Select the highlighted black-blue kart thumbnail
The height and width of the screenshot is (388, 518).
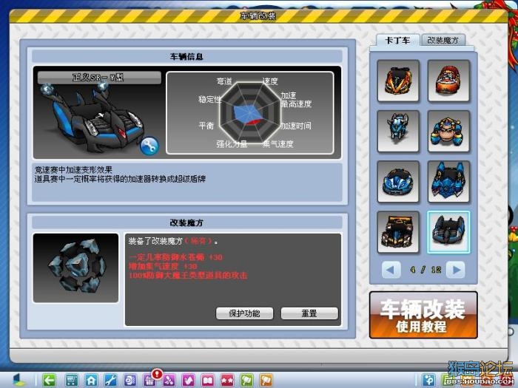[x=448, y=232]
